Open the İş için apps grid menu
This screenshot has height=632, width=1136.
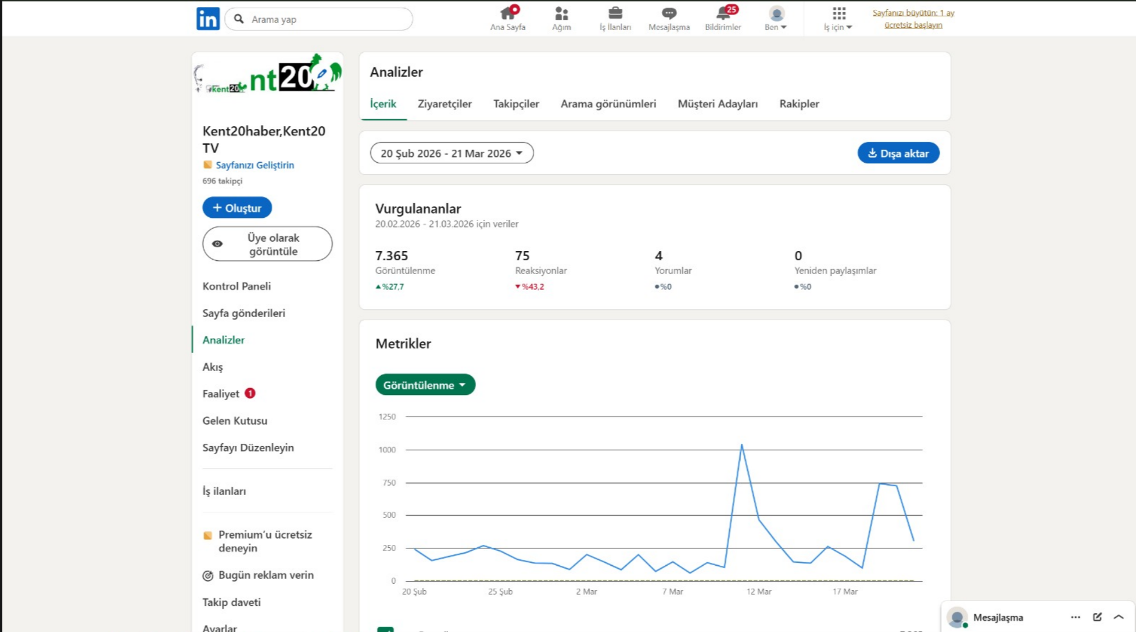tap(838, 19)
